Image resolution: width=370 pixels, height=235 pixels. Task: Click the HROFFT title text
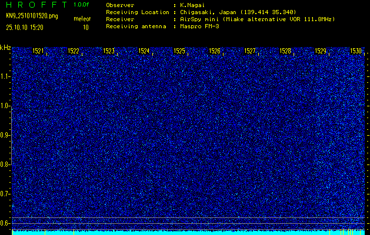tap(35, 5)
